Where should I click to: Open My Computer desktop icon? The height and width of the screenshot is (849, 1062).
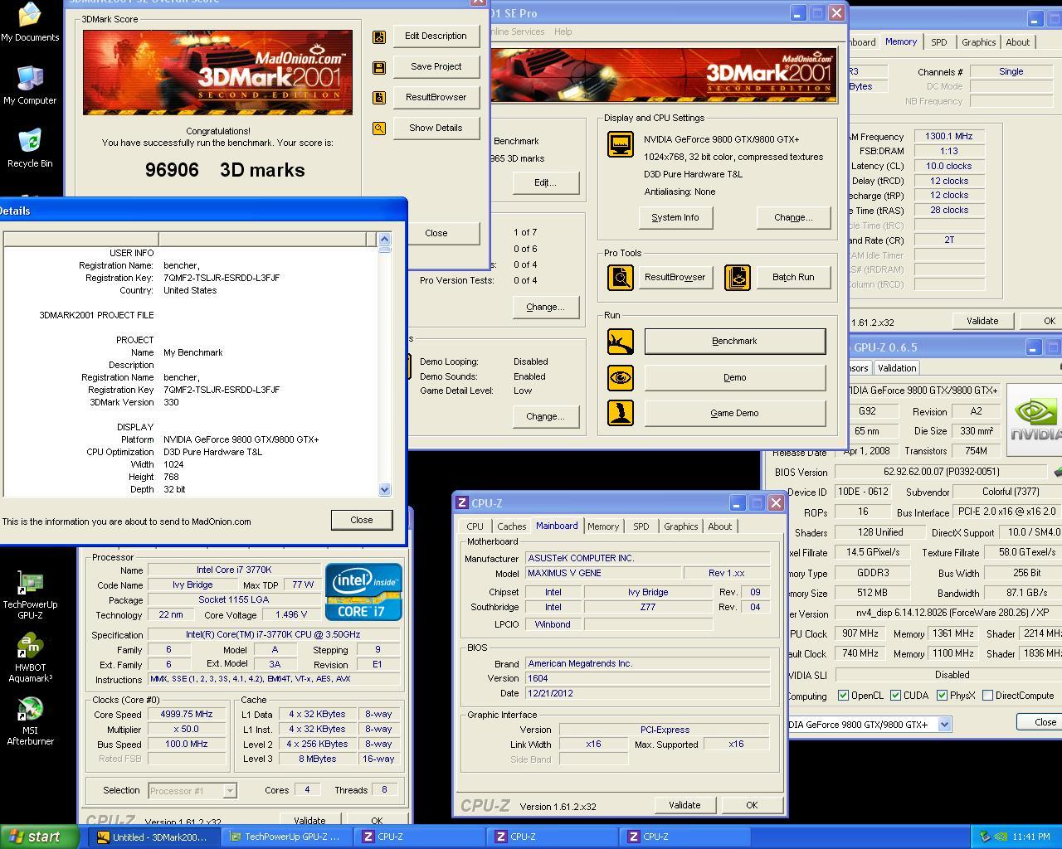tap(30, 85)
